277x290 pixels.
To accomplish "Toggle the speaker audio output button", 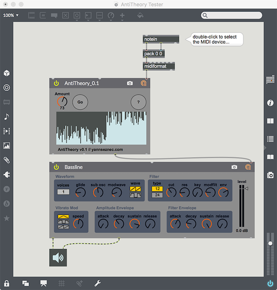I will 58,258.
